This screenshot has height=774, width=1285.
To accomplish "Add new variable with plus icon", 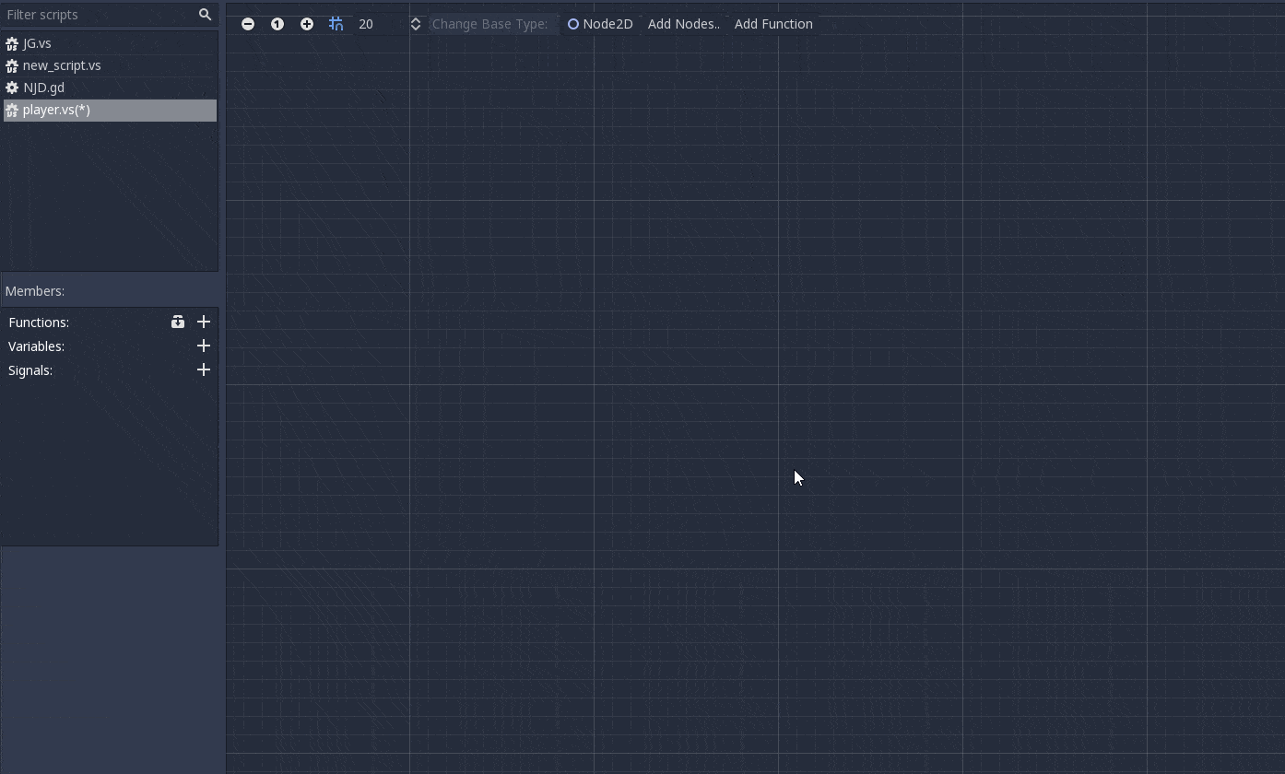I will pyautogui.click(x=204, y=346).
